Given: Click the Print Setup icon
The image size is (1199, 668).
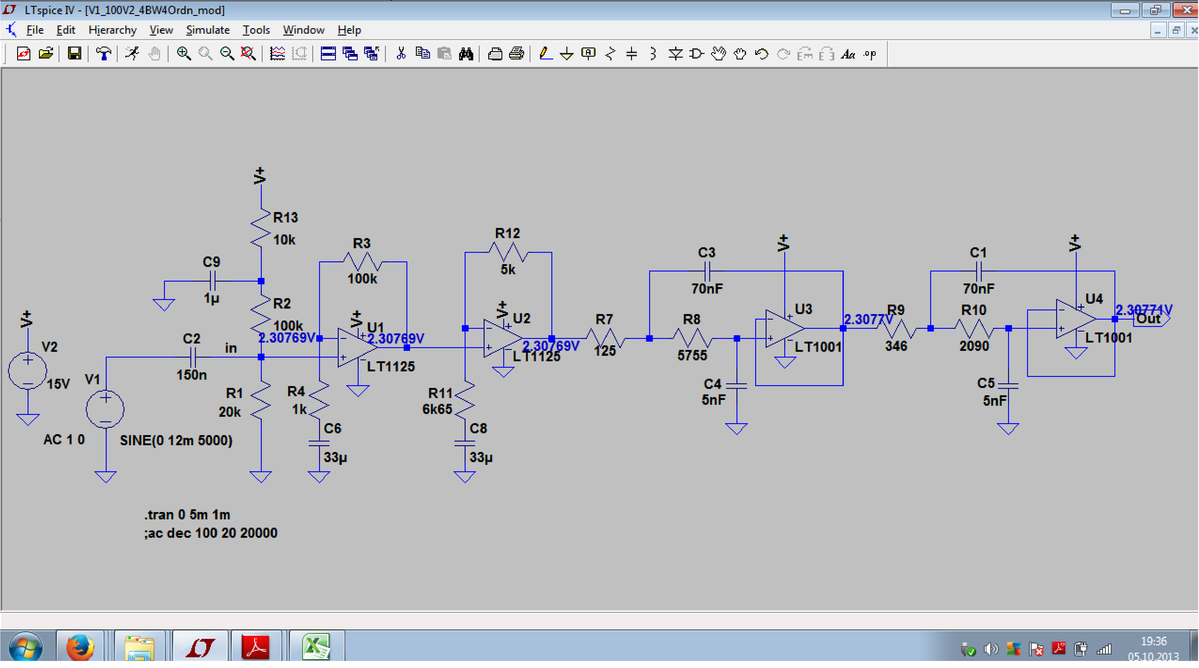Looking at the screenshot, I should 495,54.
